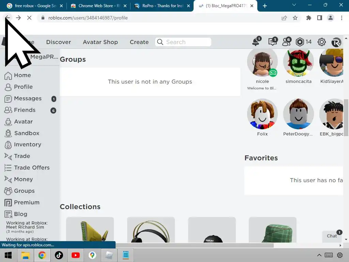This screenshot has height=262, width=349.
Task: Click the RoPro icon in Roblox header
Action: (336, 42)
